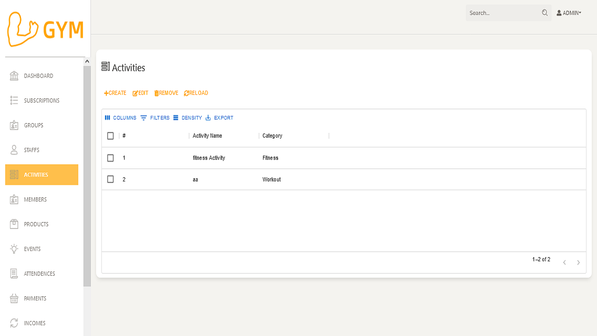Reload the activities list
This screenshot has width=597, height=336.
tap(195, 93)
